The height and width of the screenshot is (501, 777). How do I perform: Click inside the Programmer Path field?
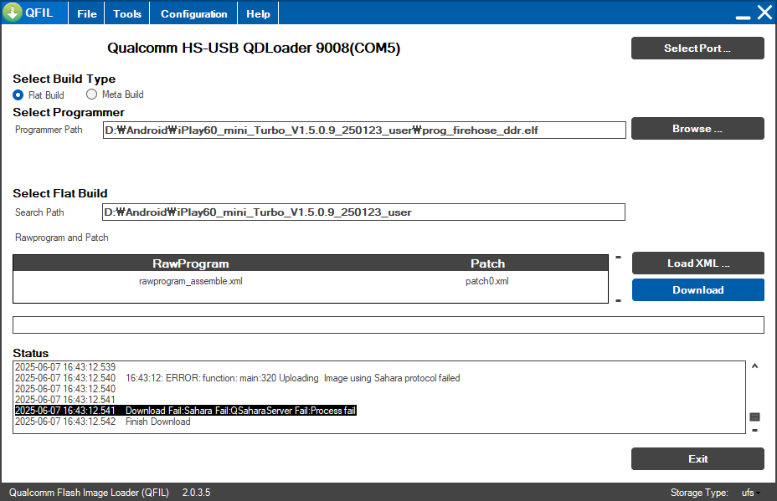point(363,130)
